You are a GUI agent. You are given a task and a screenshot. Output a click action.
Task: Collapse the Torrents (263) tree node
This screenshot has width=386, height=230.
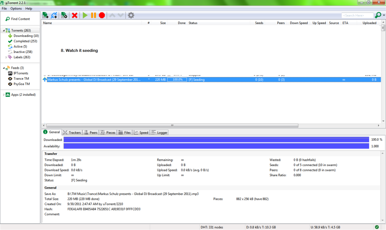pos(3,30)
